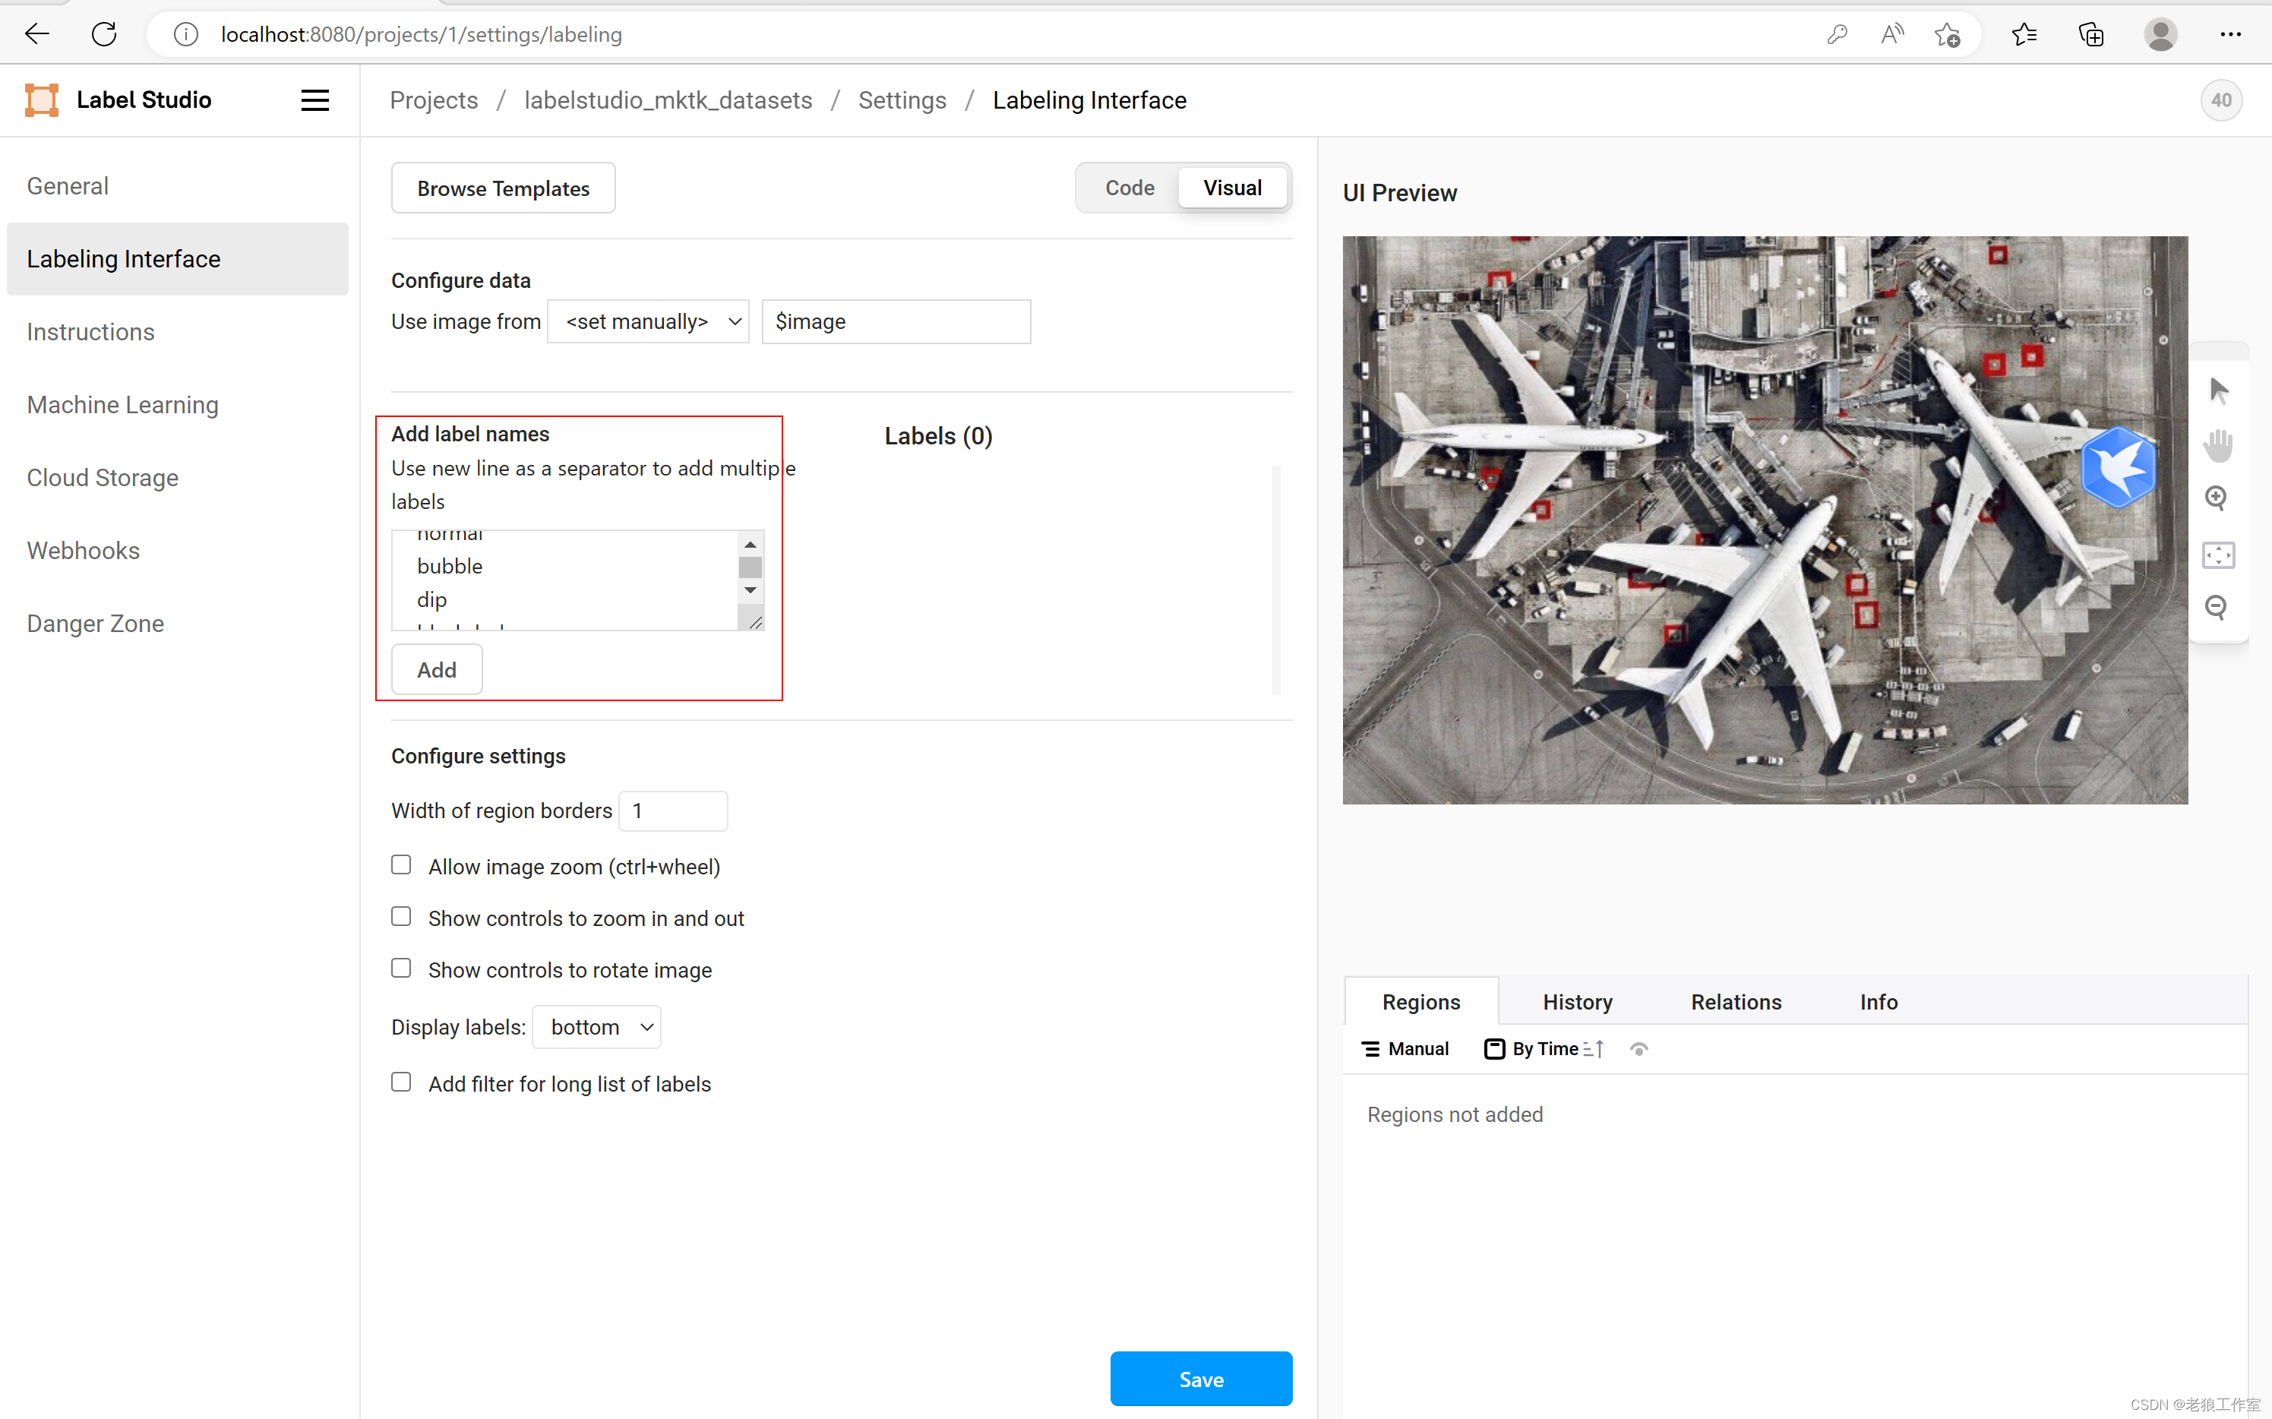The image size is (2272, 1419).
Task: Click the zoom in magnifier icon
Action: [2217, 498]
